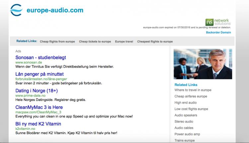Select the Audio speakers sidebar link

tap(186, 115)
